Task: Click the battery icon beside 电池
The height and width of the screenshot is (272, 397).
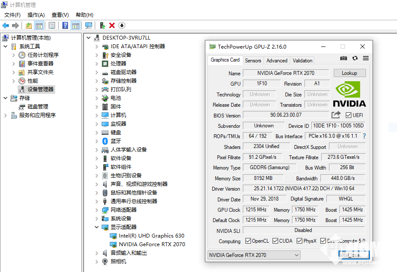Action: [x=105, y=98]
